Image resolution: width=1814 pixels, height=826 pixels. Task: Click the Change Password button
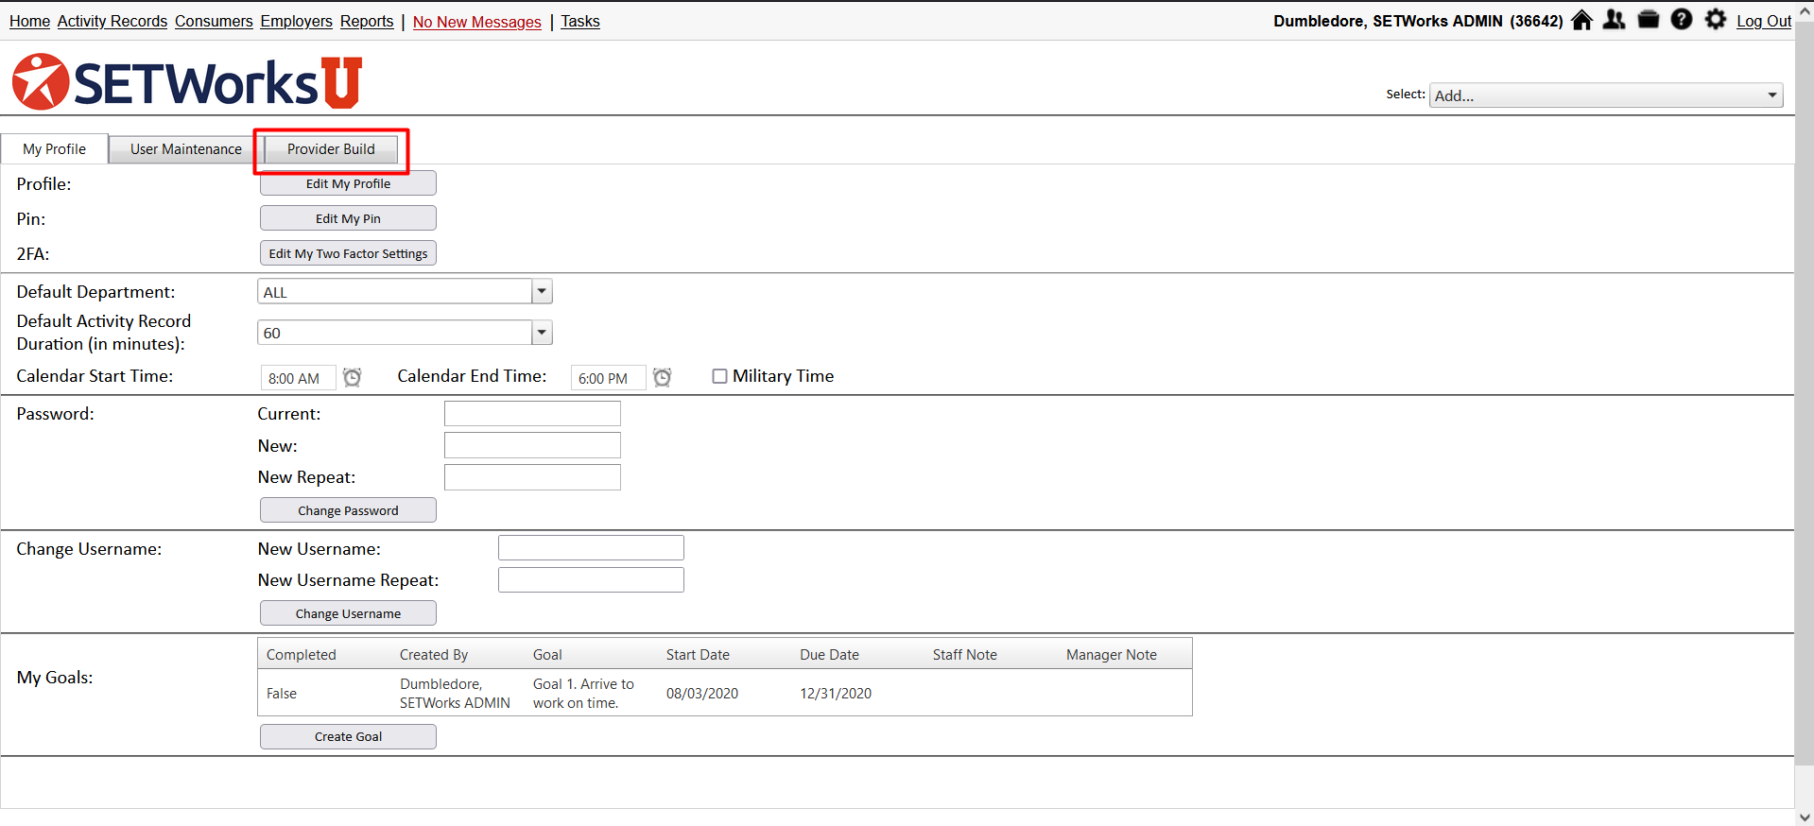[x=348, y=510]
